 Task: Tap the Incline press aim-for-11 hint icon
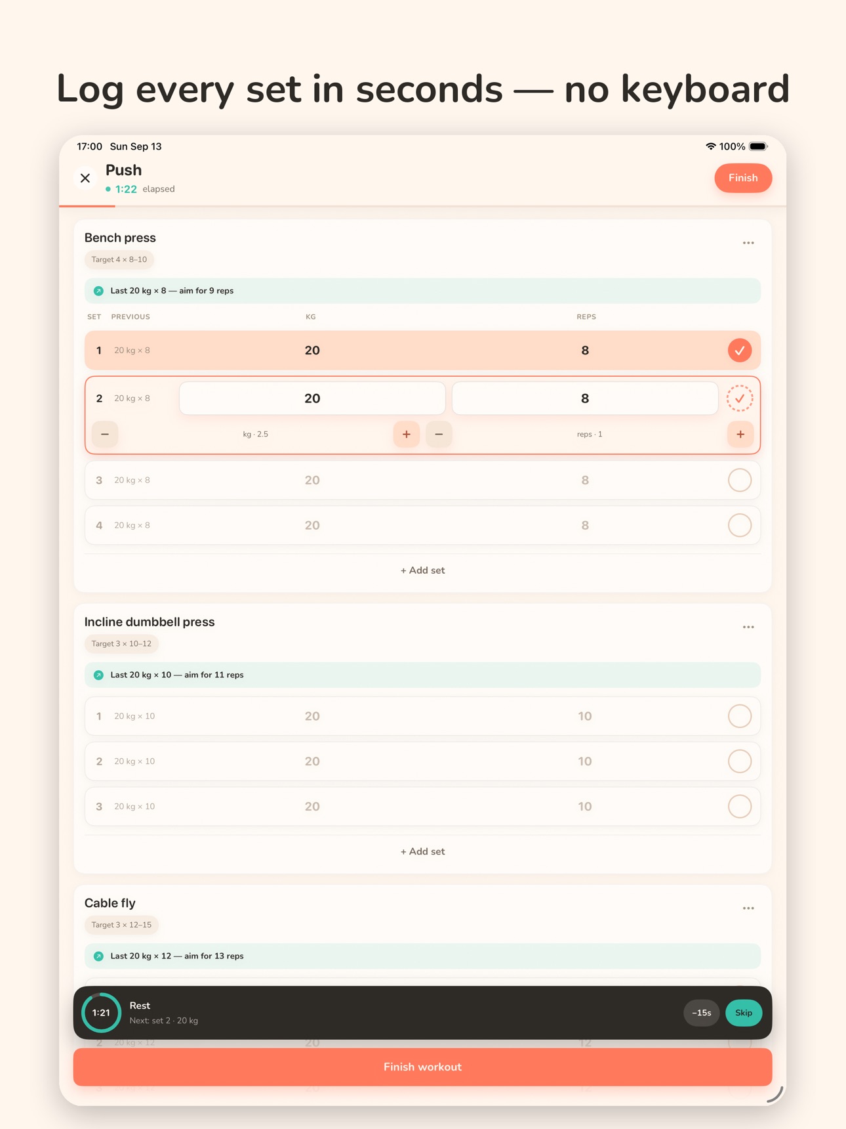point(98,675)
